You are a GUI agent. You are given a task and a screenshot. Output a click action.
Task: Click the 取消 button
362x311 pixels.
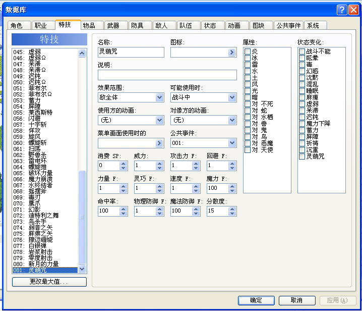pos(297,300)
